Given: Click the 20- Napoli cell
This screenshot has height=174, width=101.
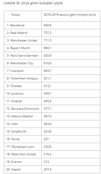Looking at the screenshot, I should (x=23, y=169).
